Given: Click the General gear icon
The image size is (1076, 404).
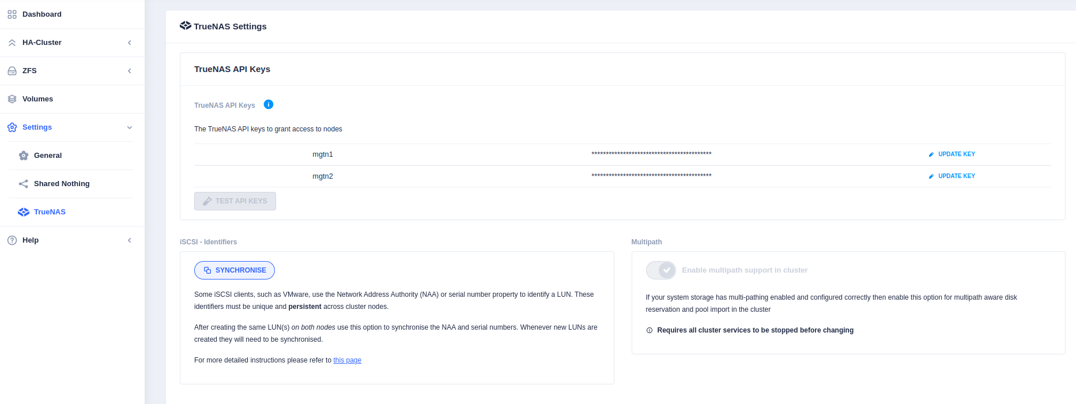Looking at the screenshot, I should (24, 156).
